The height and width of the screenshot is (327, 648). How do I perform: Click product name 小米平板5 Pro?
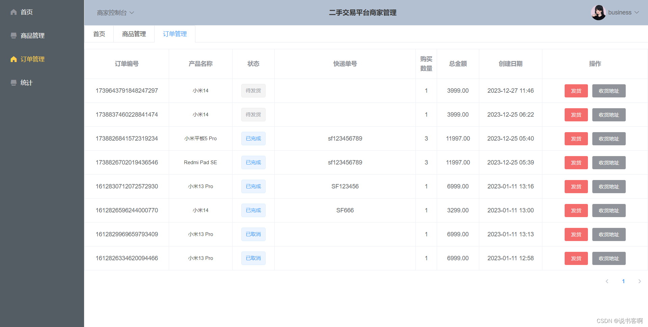tap(200, 139)
